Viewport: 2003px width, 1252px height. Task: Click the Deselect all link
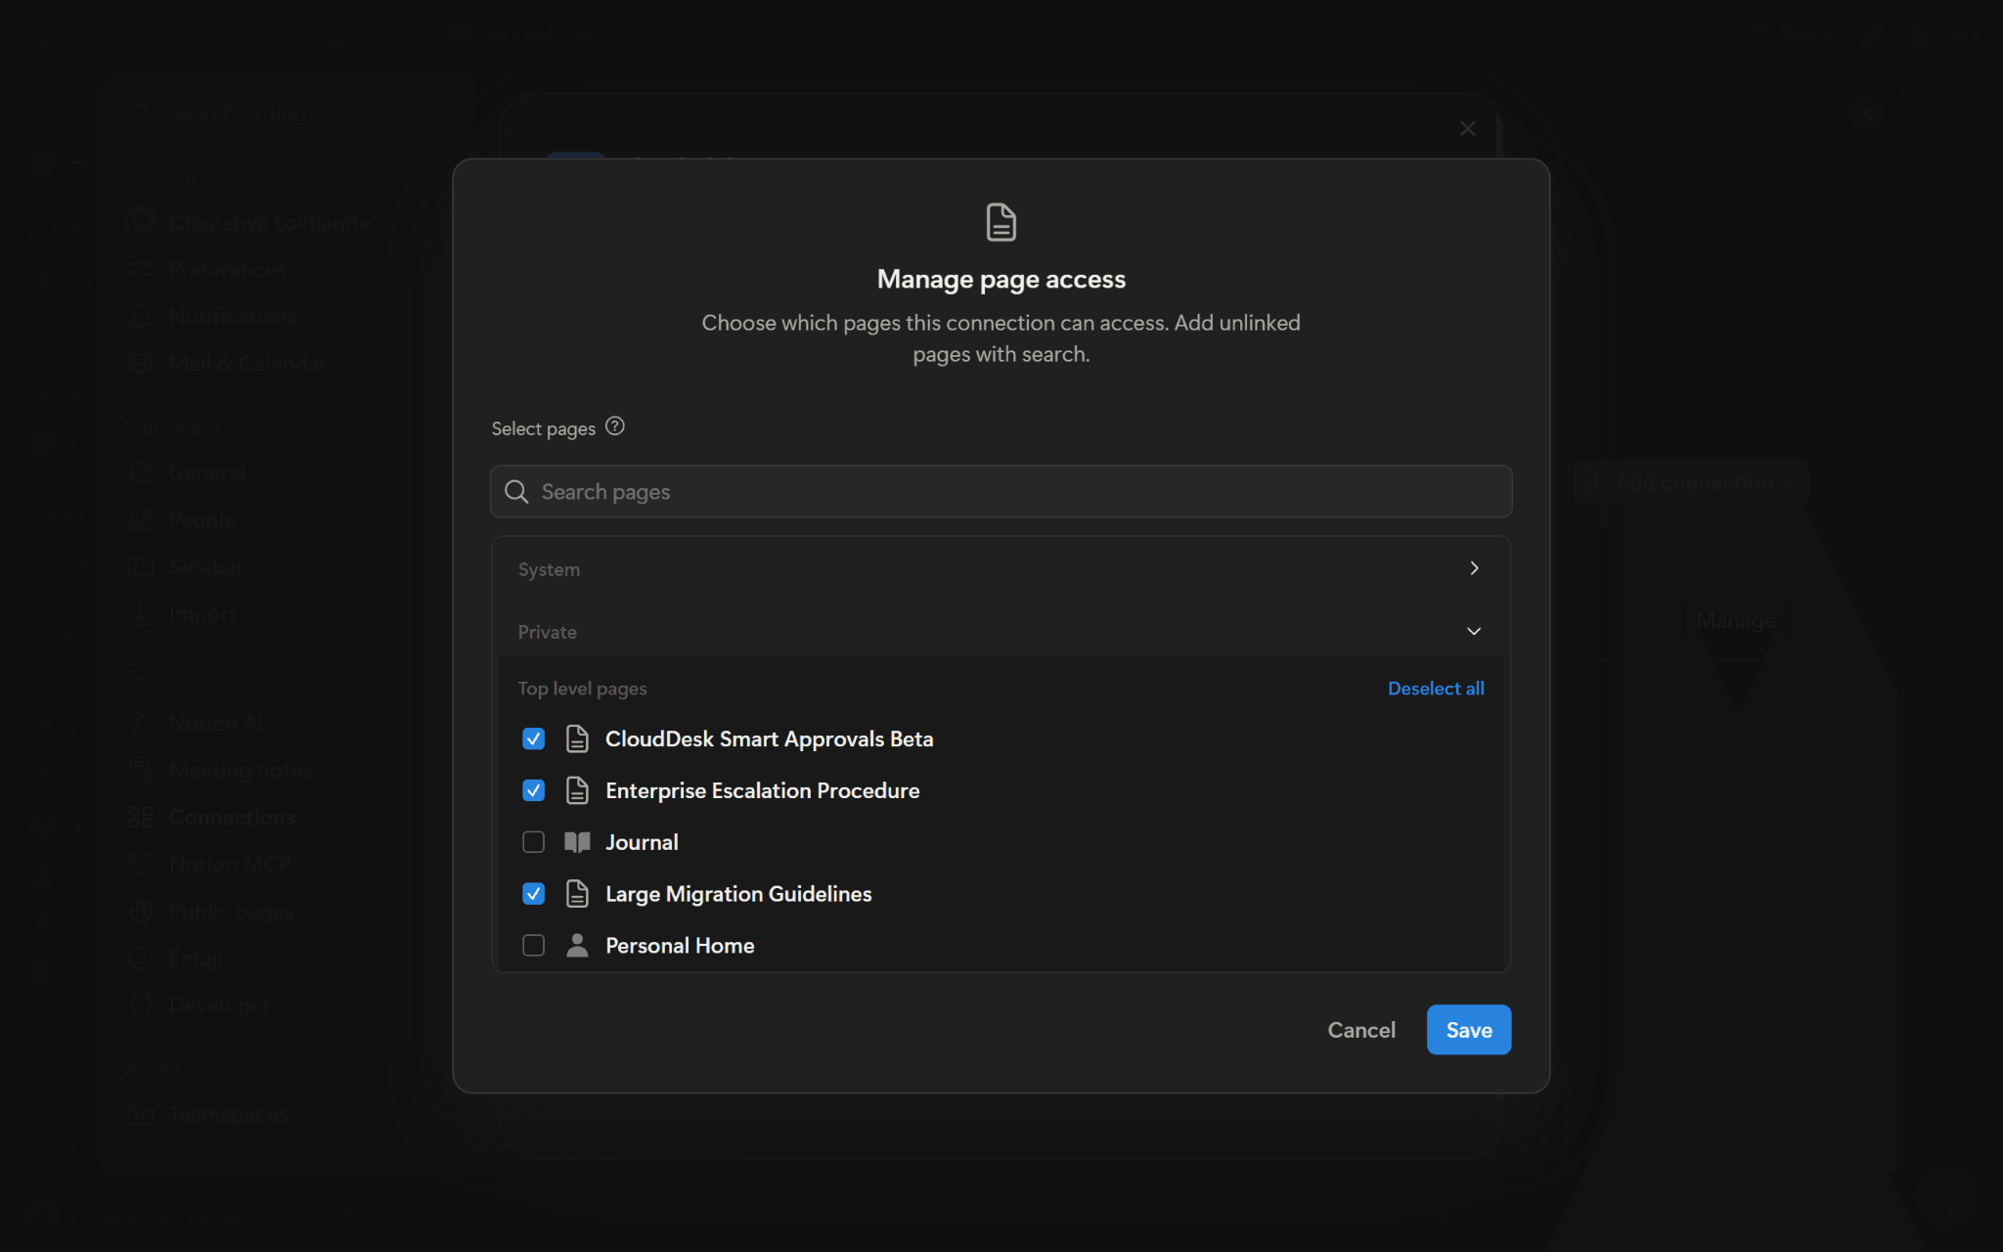click(1436, 689)
